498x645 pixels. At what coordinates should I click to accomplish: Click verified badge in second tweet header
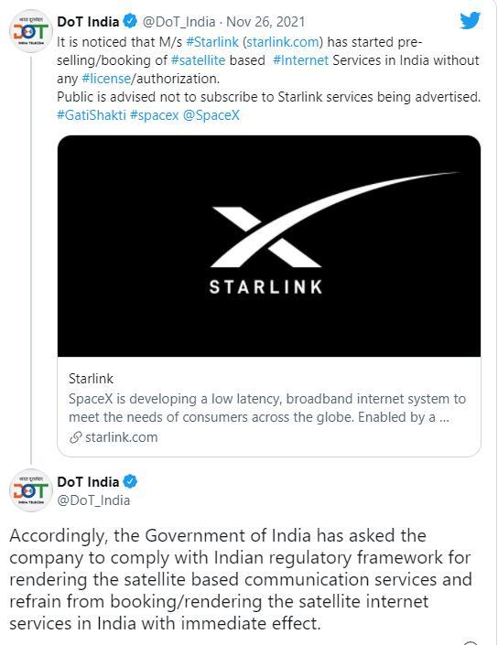point(131,481)
